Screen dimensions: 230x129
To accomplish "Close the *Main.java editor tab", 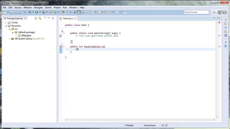I will (x=75, y=18).
